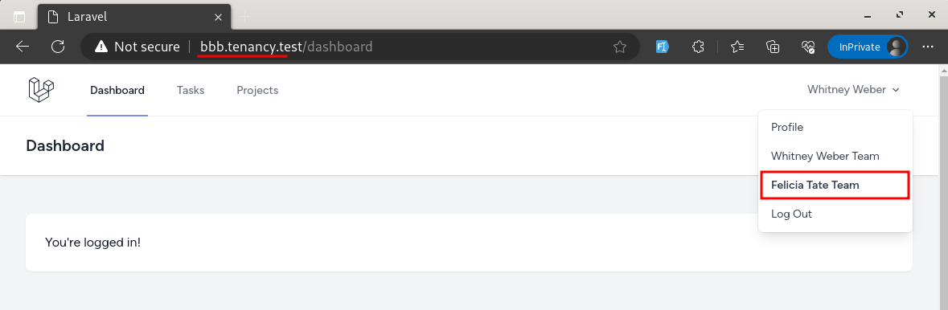Bookmark page with the star icon
Image resolution: width=948 pixels, height=310 pixels.
620,47
